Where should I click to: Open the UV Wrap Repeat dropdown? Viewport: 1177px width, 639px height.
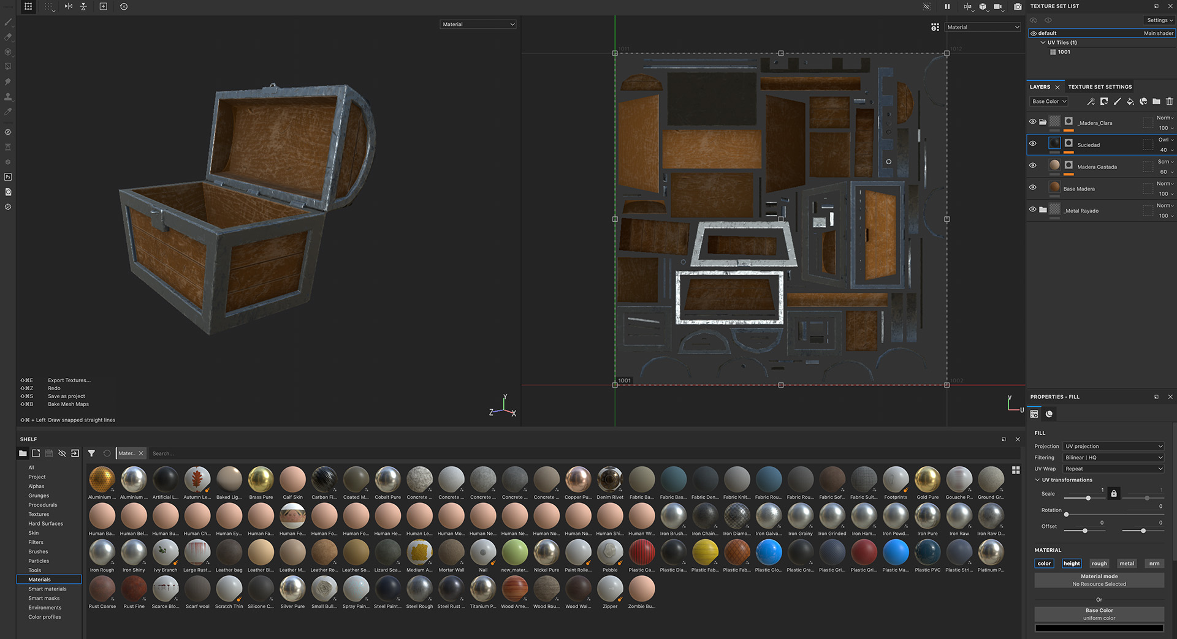pos(1113,469)
